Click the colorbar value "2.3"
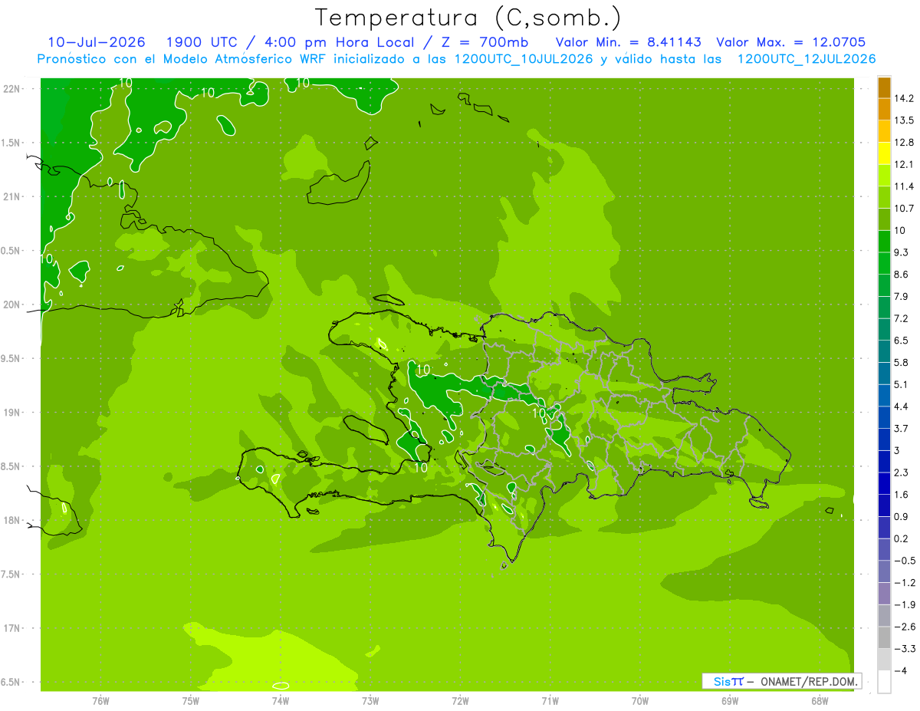The height and width of the screenshot is (711, 920). [x=902, y=472]
